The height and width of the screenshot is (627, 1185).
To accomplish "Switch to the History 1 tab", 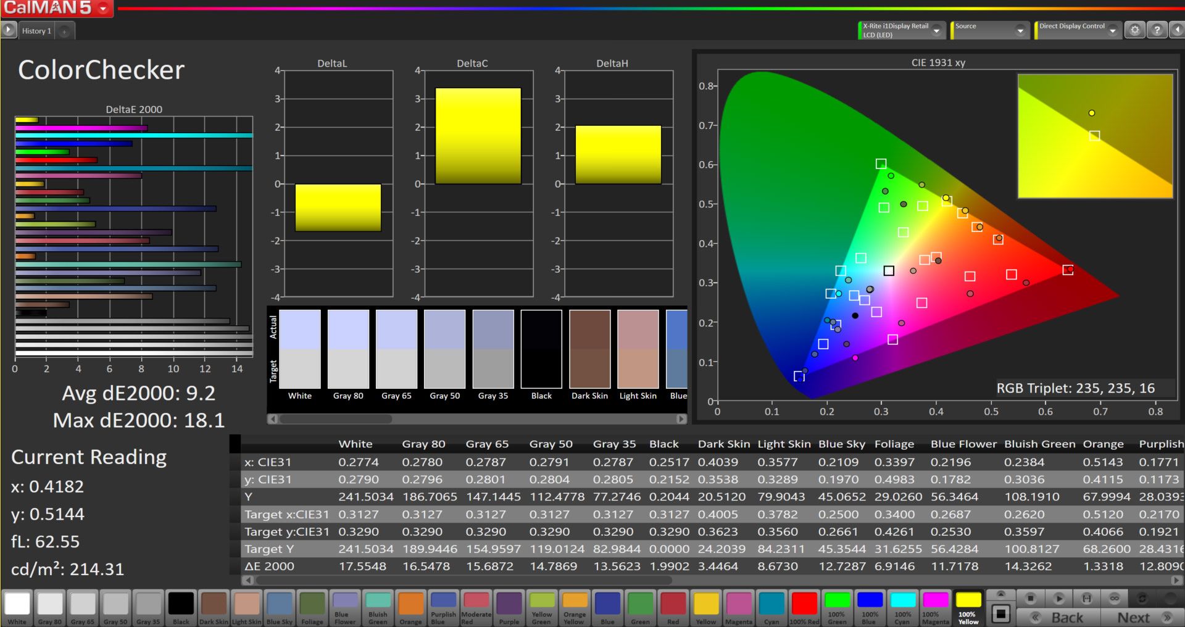I will point(36,31).
